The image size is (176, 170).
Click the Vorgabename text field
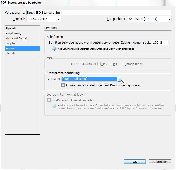click(x=99, y=13)
